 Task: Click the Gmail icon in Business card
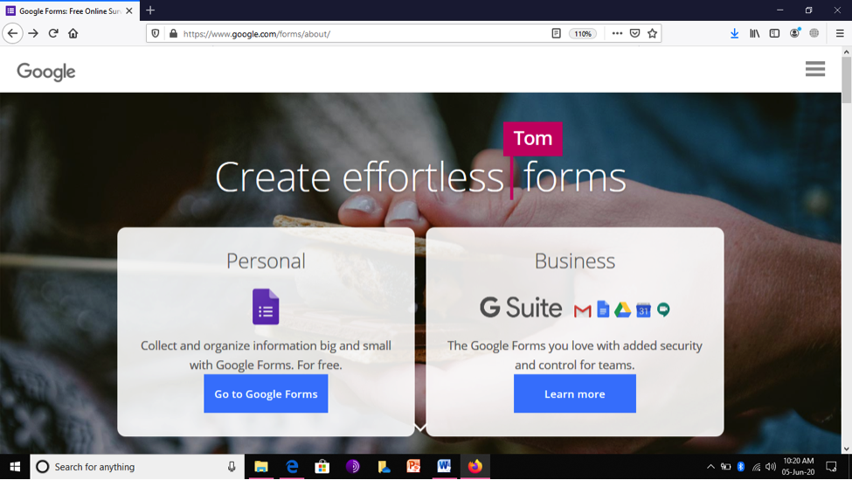click(x=583, y=310)
